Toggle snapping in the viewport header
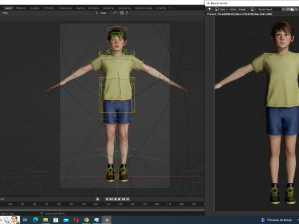Screen dimensions: 299x224 122,13
